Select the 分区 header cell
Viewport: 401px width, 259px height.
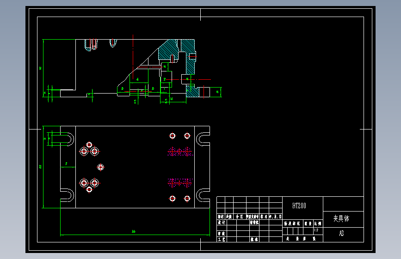pos(240,217)
